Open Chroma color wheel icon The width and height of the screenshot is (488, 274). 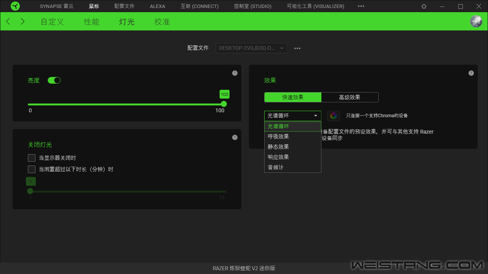click(x=334, y=116)
